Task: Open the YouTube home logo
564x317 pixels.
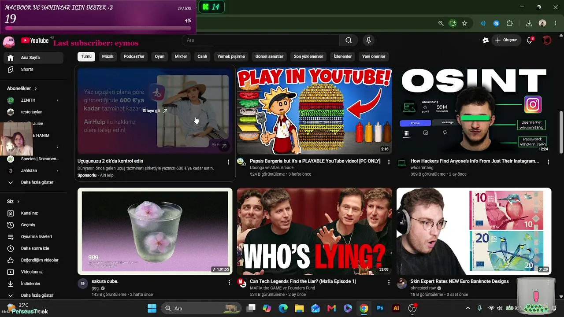Action: (35, 41)
